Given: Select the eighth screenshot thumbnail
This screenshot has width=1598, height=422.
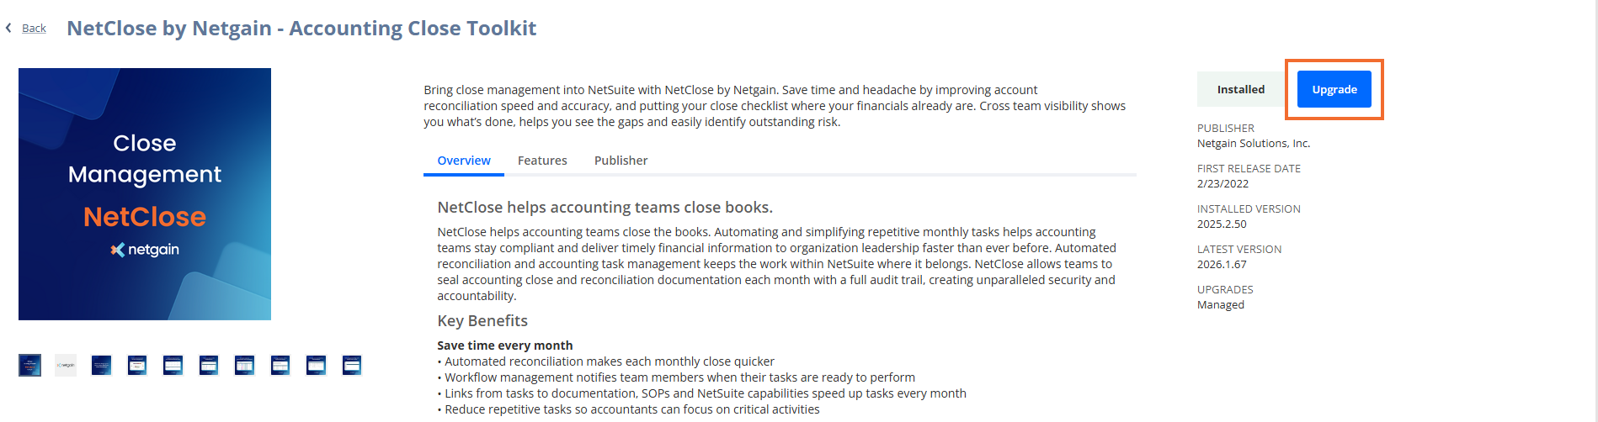Looking at the screenshot, I should pyautogui.click(x=280, y=366).
